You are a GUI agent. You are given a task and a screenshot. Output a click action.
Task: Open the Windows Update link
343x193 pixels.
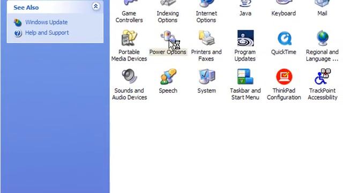47,22
